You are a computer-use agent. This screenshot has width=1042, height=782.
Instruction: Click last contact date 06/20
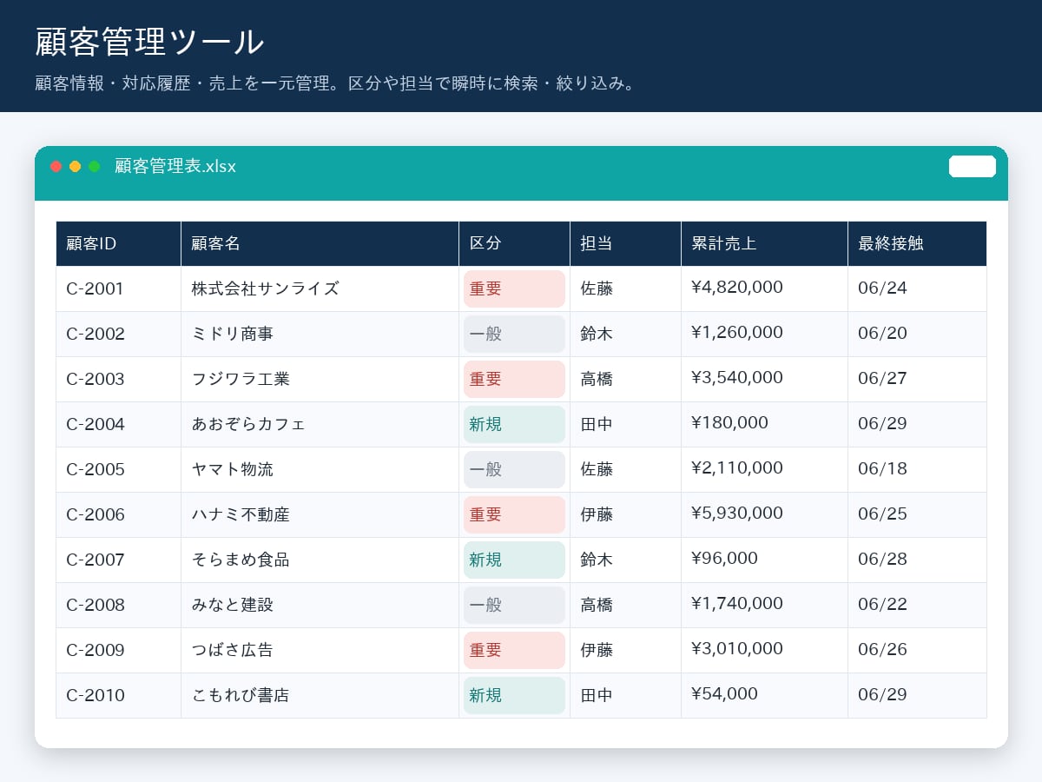click(882, 334)
